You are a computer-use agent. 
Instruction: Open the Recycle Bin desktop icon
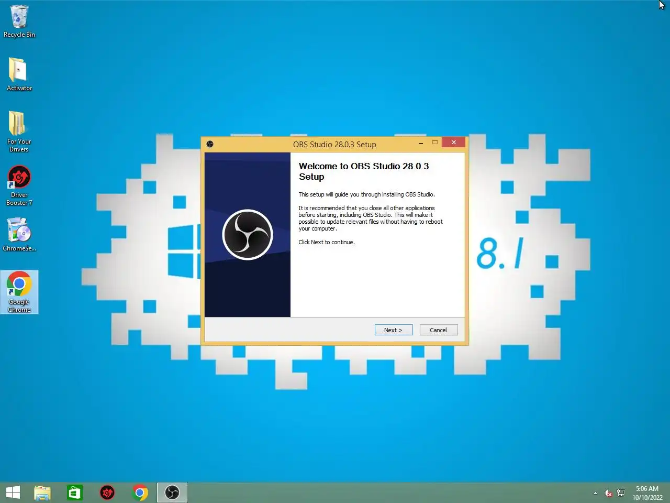(x=19, y=21)
